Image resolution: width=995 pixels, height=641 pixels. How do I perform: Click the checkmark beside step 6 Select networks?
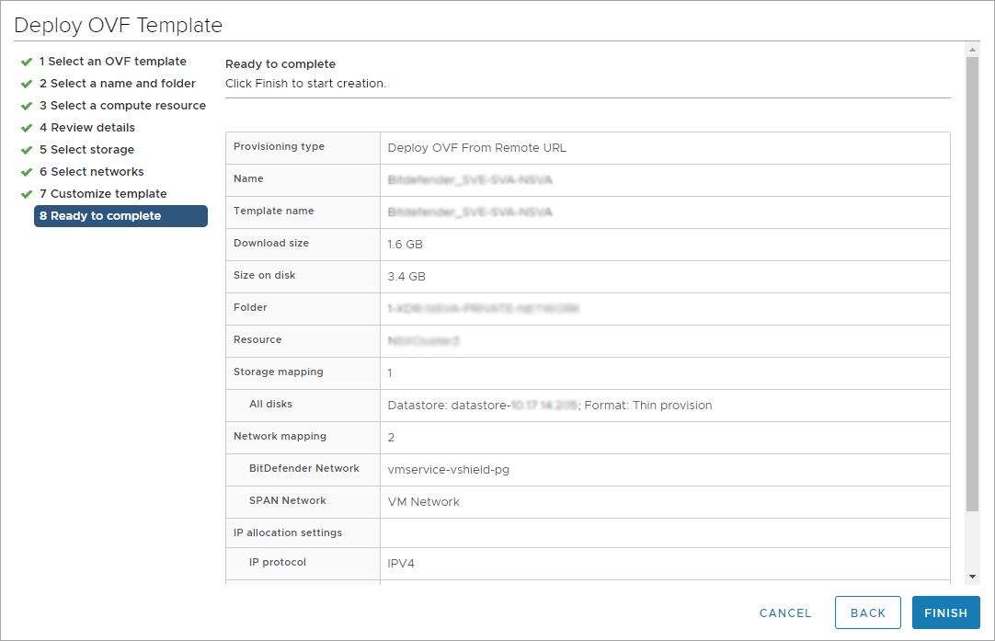[x=27, y=171]
